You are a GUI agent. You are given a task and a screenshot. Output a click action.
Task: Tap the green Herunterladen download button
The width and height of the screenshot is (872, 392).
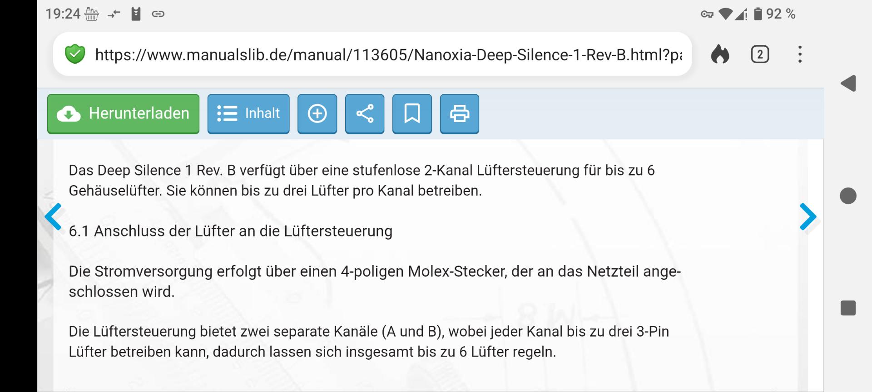[x=123, y=114]
